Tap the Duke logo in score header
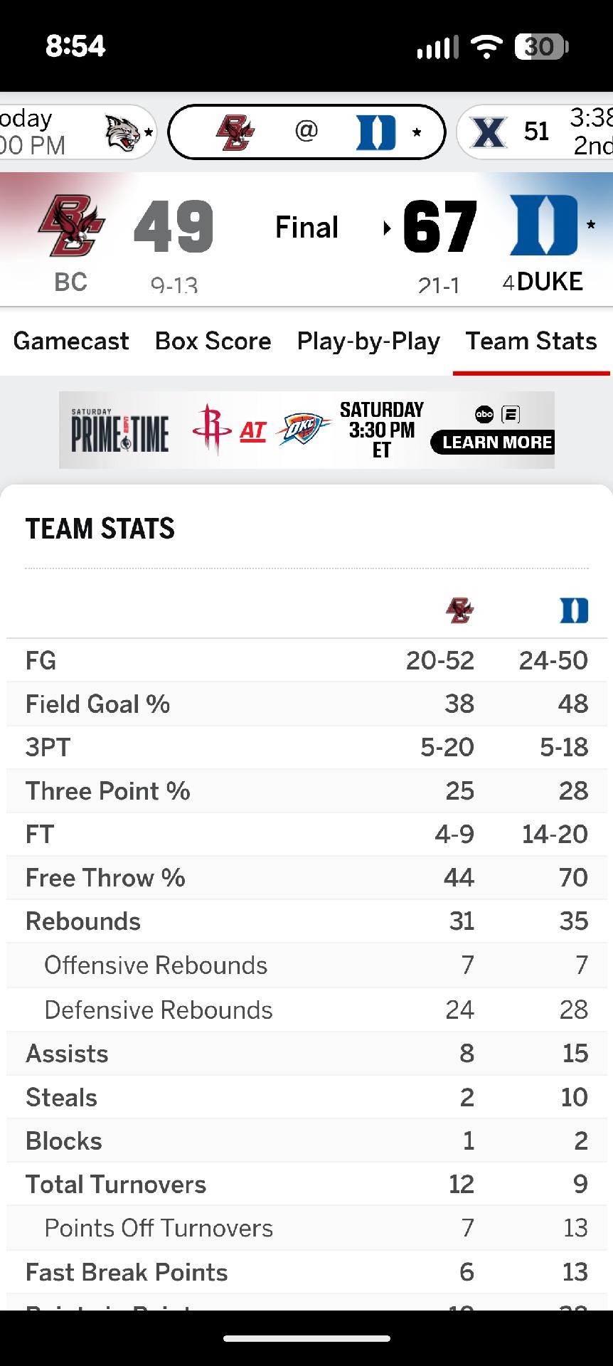The width and height of the screenshot is (613, 1366). tap(543, 225)
